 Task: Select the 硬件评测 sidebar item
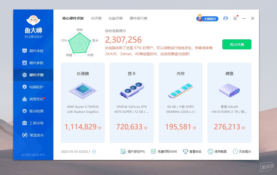(33, 75)
